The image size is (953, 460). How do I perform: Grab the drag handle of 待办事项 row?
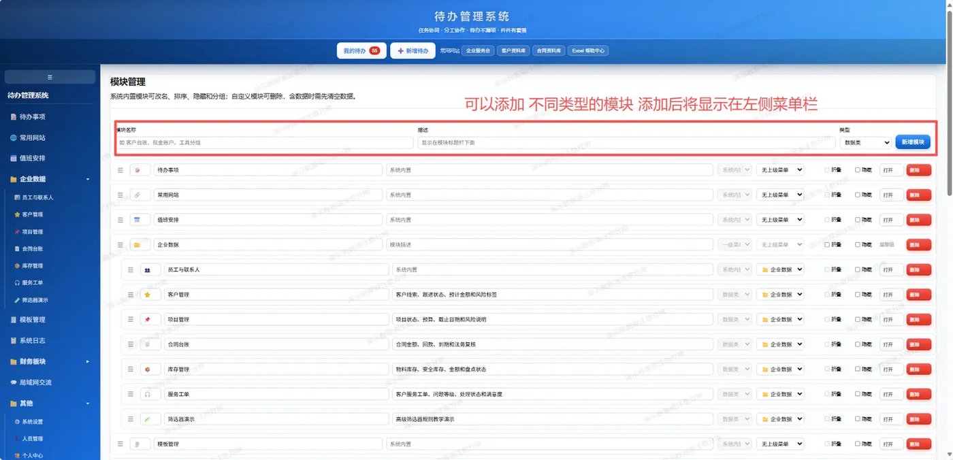pos(120,170)
